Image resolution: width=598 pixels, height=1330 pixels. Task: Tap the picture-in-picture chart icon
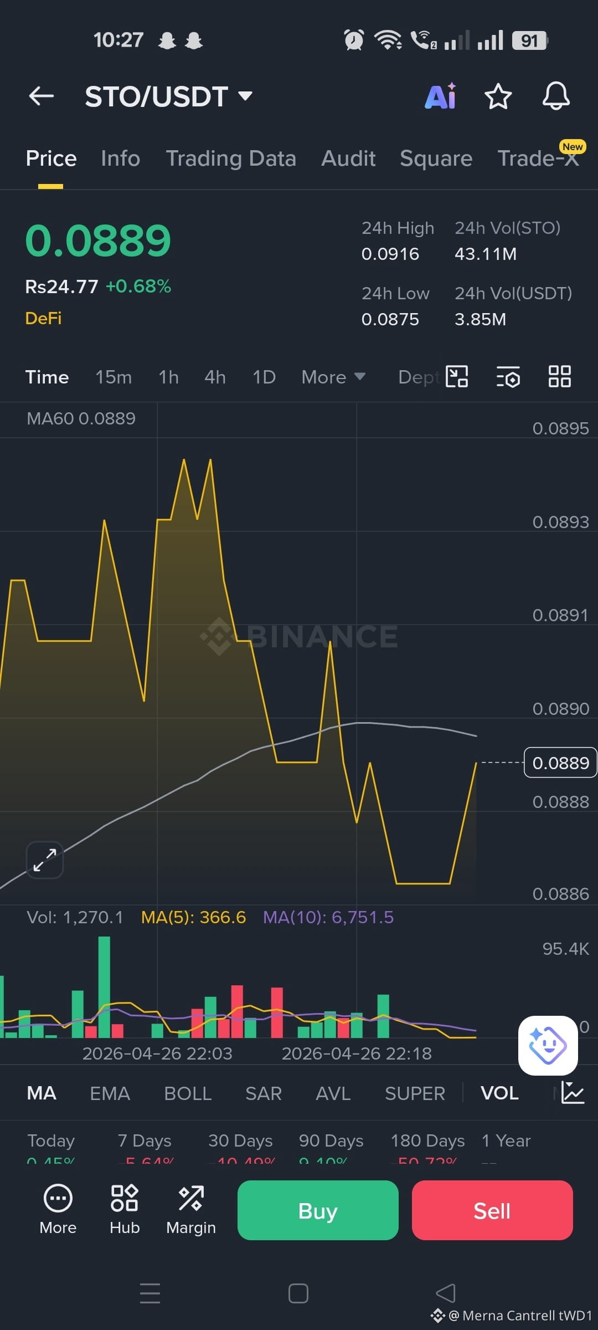[x=457, y=377]
